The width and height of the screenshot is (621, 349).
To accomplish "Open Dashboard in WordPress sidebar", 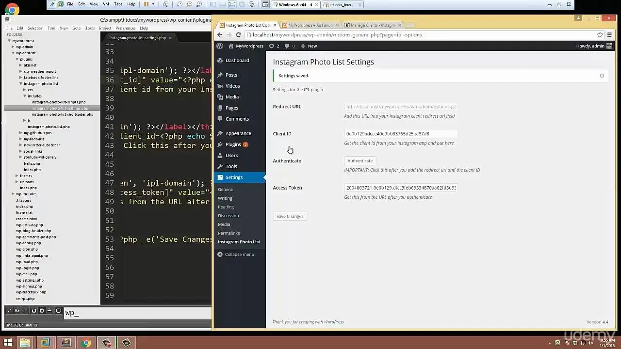I will pos(237,60).
